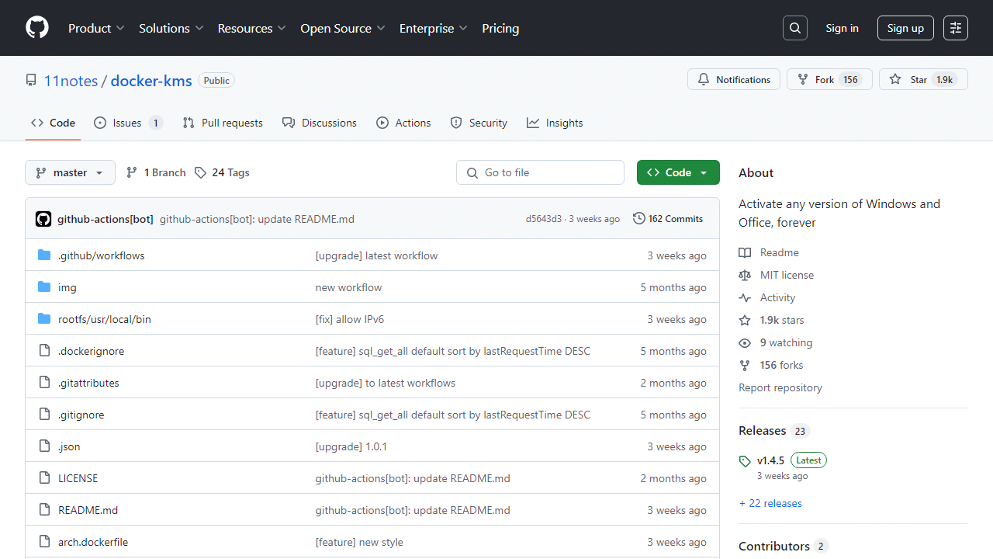Open the green Code dropdown button
Screen dimensions: 993x559
click(x=678, y=172)
